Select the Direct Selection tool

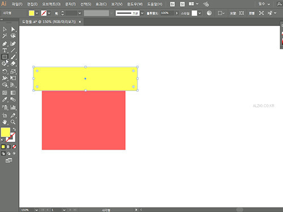point(13,29)
